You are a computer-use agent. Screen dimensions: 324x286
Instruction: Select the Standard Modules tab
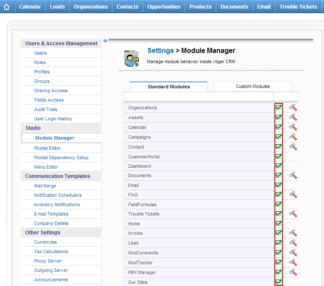[x=169, y=87]
